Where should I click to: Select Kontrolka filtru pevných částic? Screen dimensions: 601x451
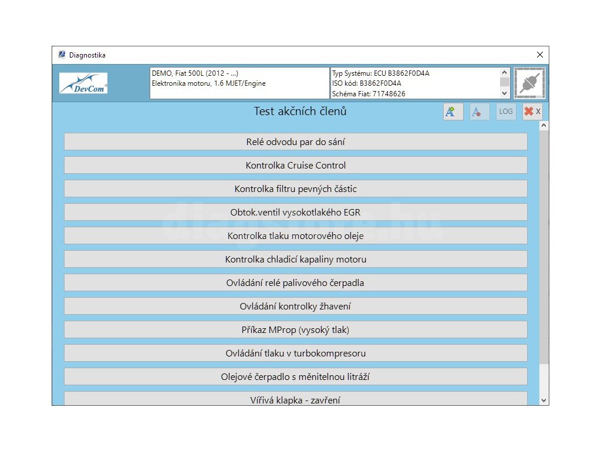click(x=296, y=189)
